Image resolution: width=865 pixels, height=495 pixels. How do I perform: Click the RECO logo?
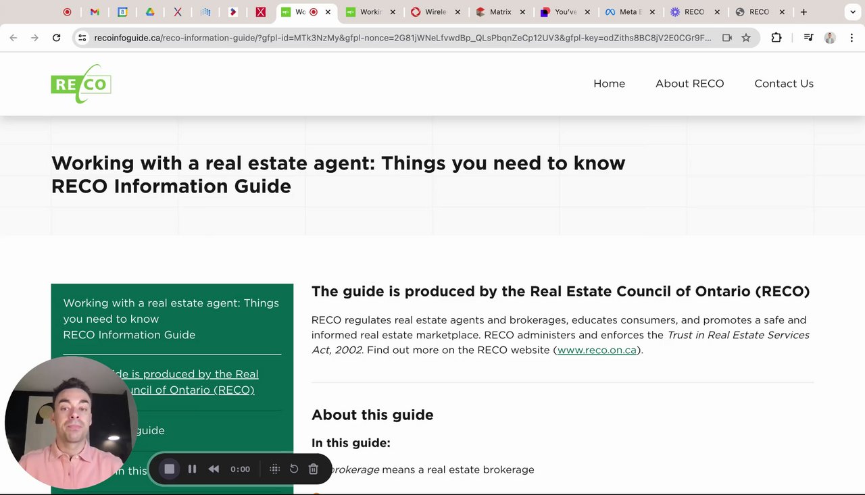click(x=81, y=84)
